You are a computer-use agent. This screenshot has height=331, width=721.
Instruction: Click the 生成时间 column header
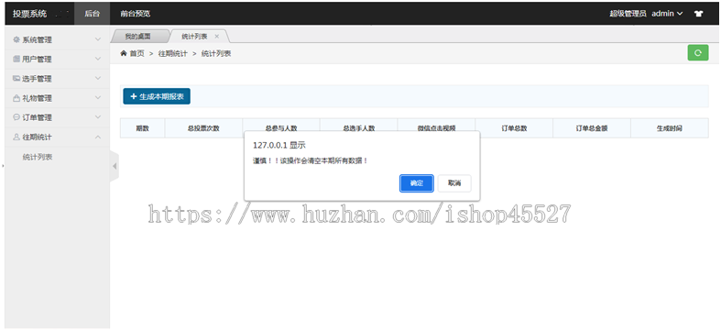(x=670, y=128)
